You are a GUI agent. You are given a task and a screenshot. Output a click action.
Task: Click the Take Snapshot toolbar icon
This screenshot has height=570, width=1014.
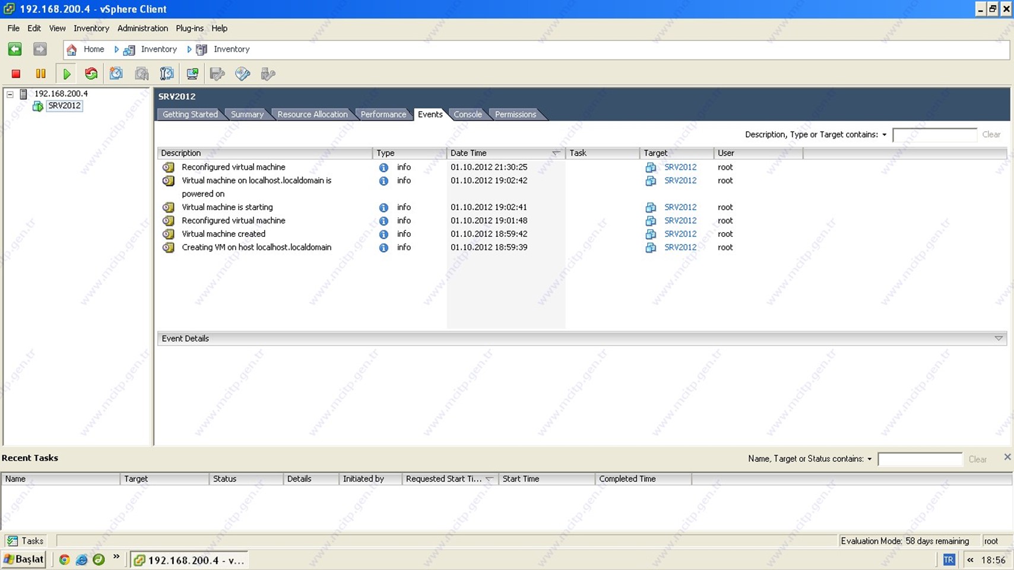tap(116, 74)
